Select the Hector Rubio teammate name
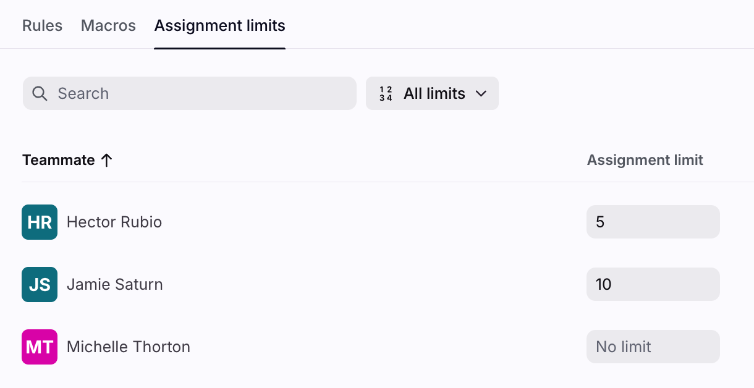The height and width of the screenshot is (388, 754). [114, 222]
